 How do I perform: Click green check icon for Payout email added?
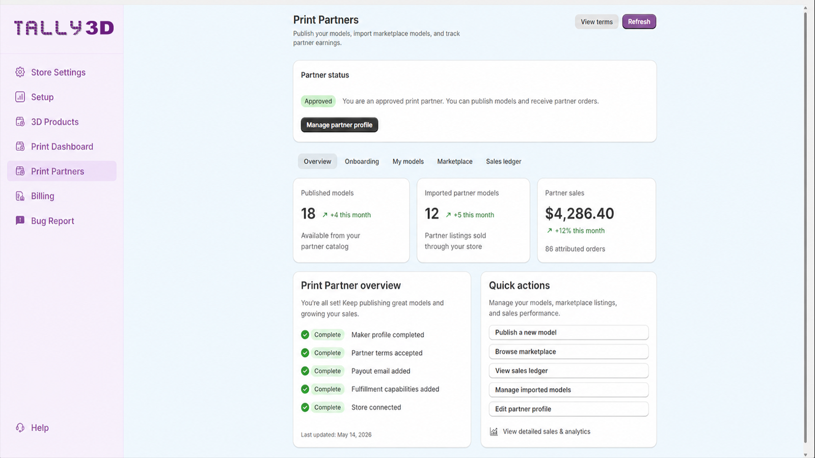point(305,371)
